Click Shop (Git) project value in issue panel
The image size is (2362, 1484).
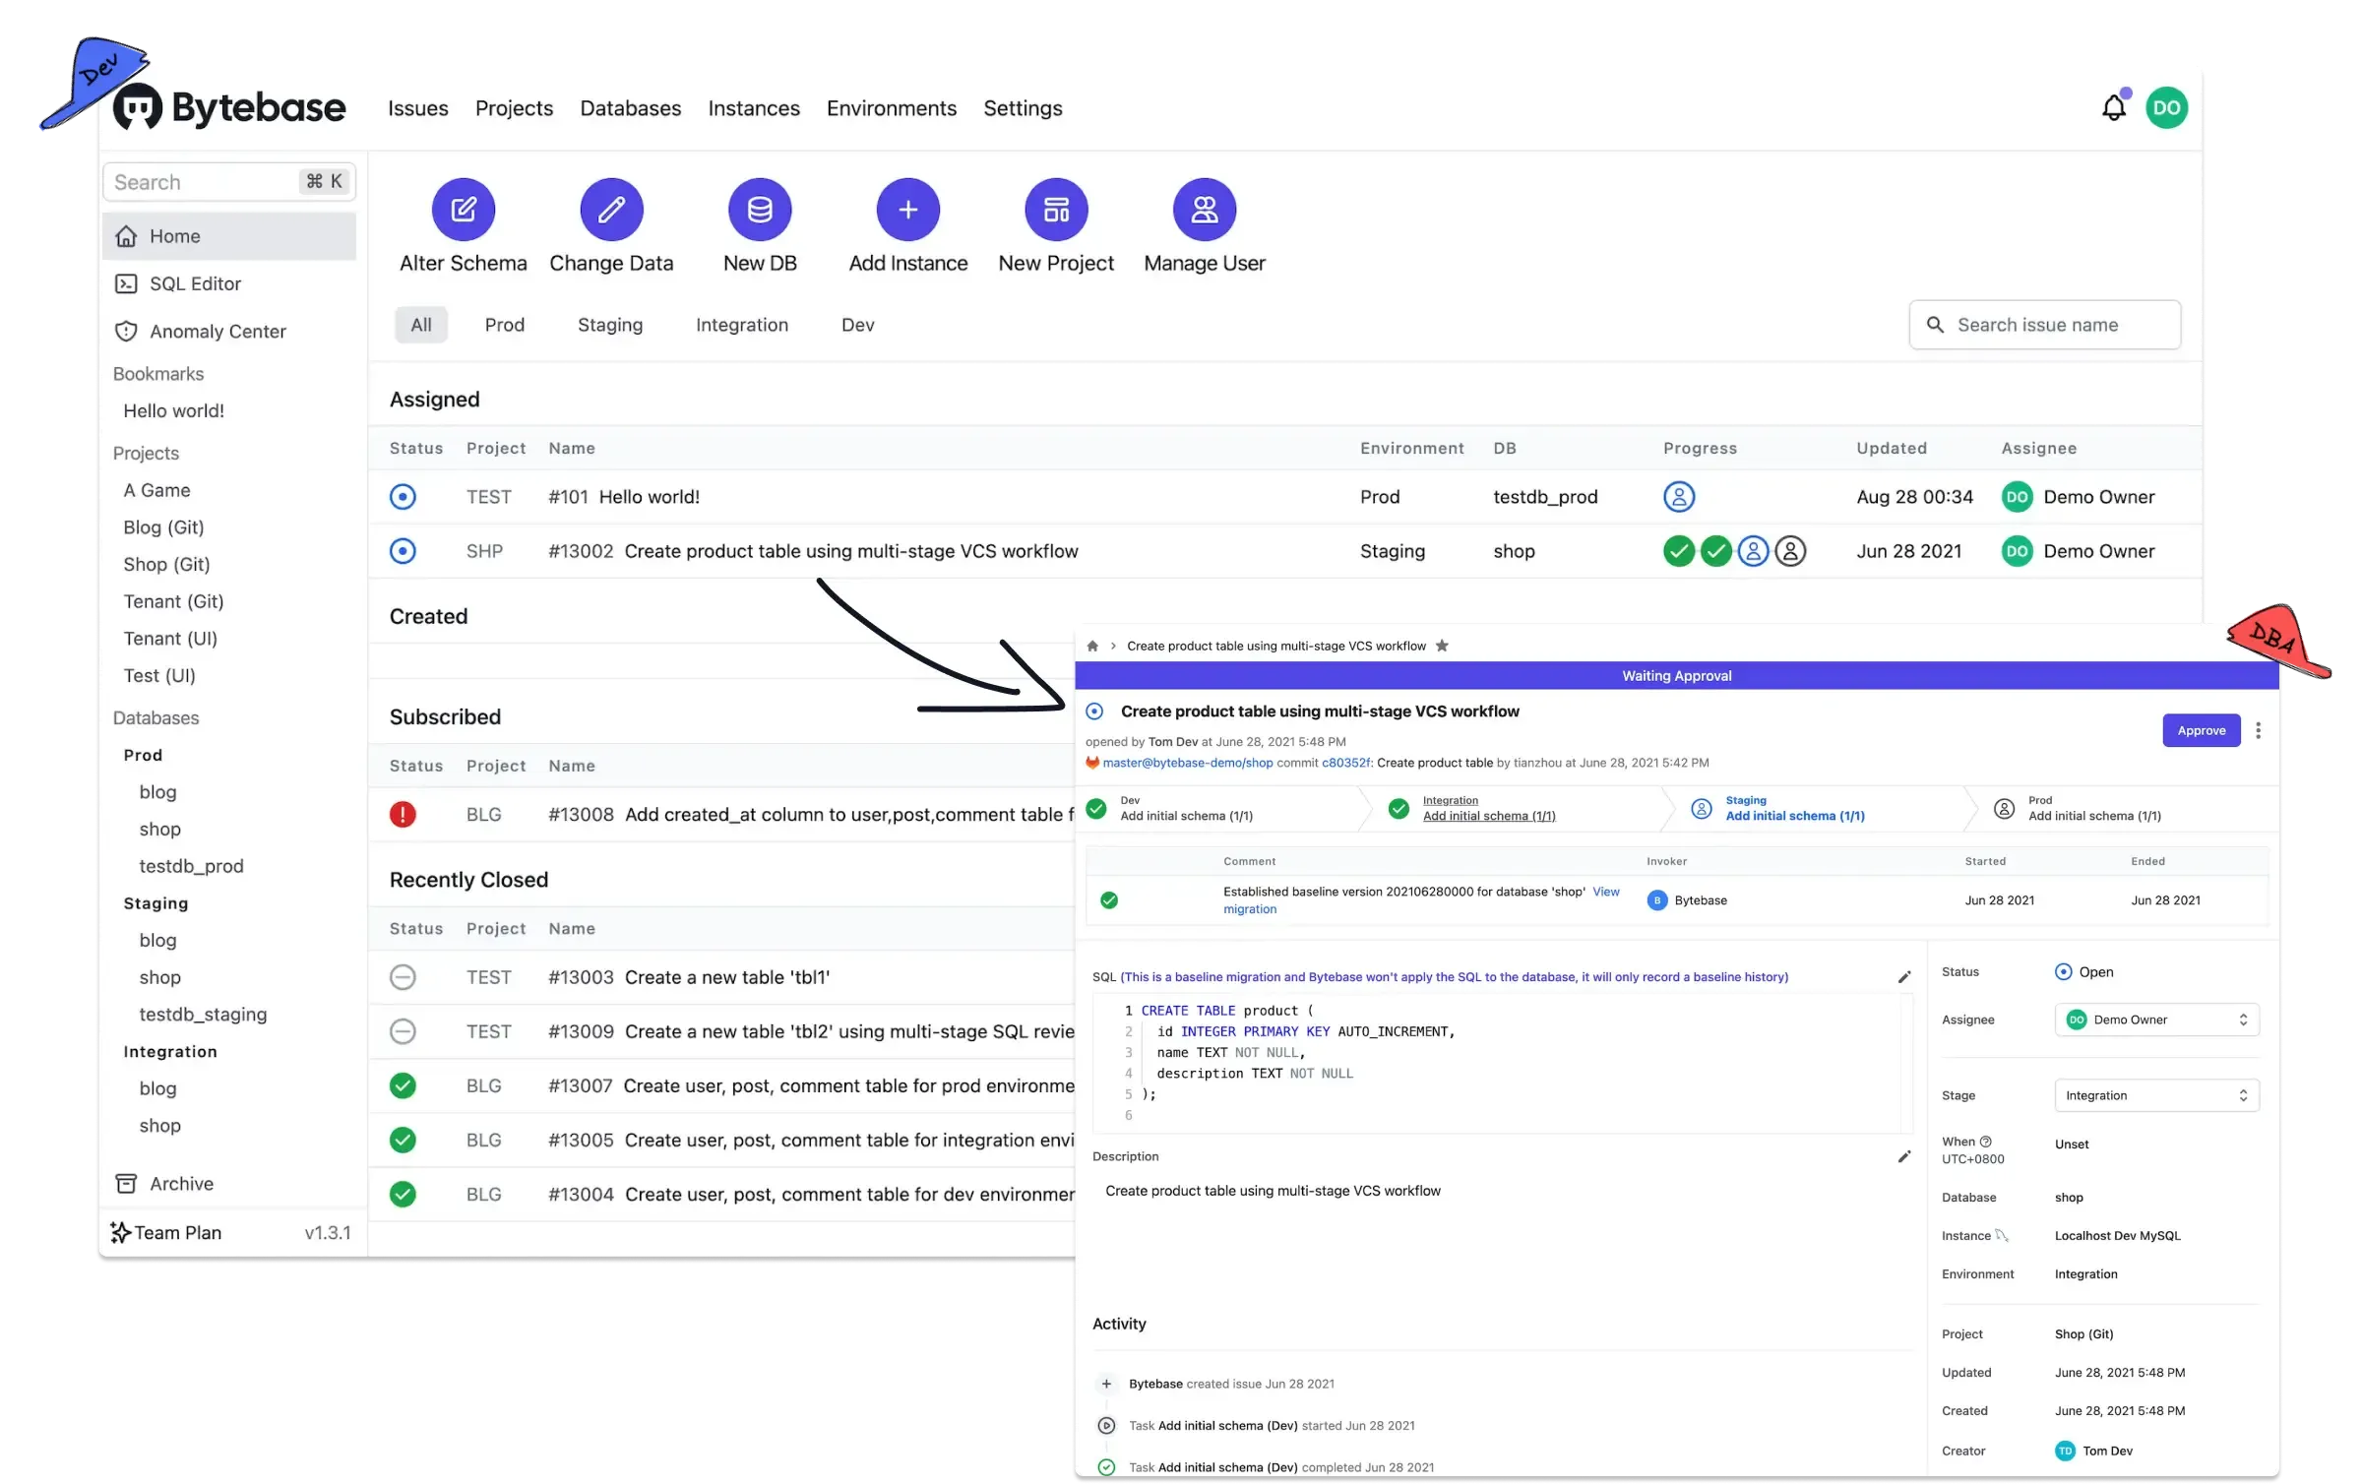click(x=2083, y=1334)
